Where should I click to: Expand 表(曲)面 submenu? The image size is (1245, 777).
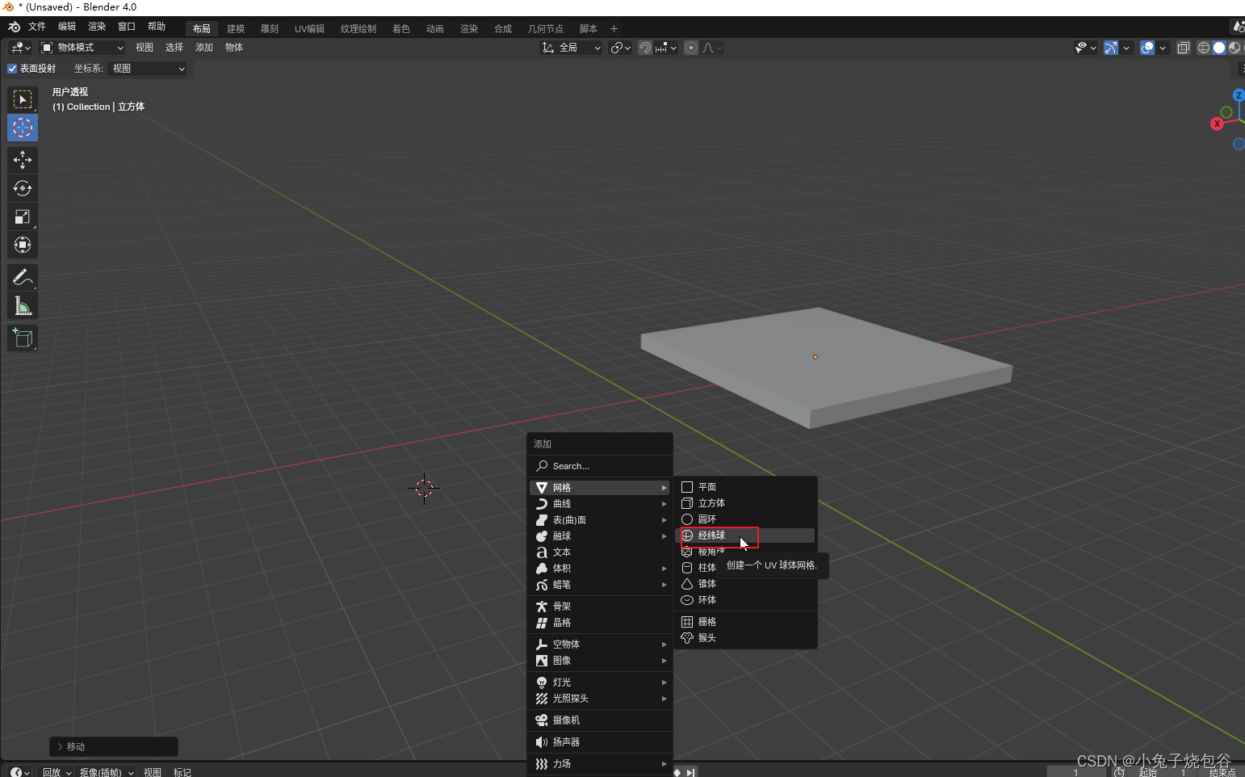600,520
